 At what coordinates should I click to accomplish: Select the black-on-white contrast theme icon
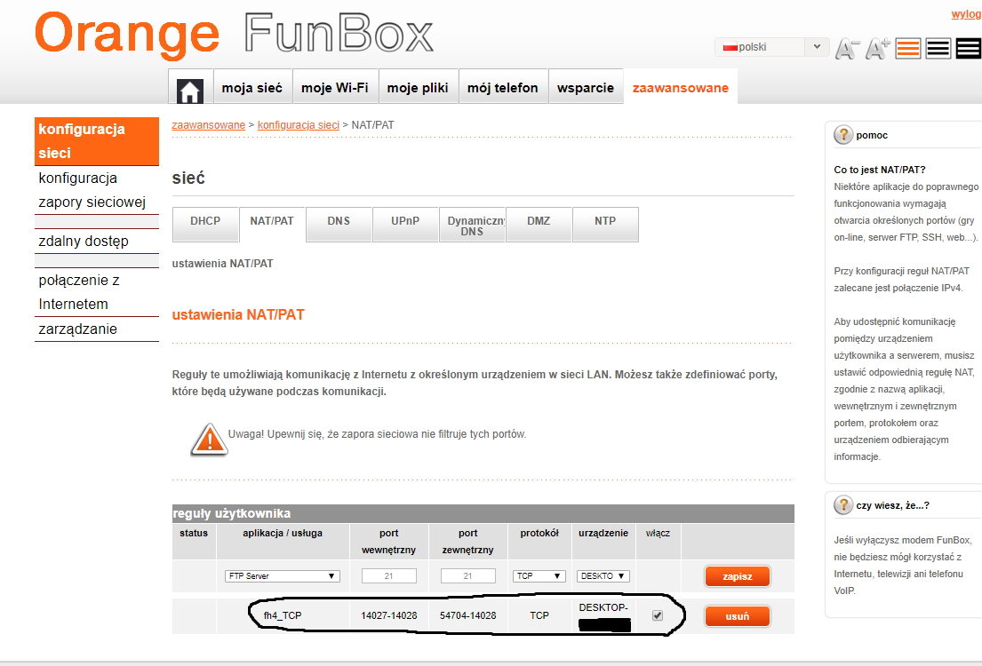(x=938, y=48)
